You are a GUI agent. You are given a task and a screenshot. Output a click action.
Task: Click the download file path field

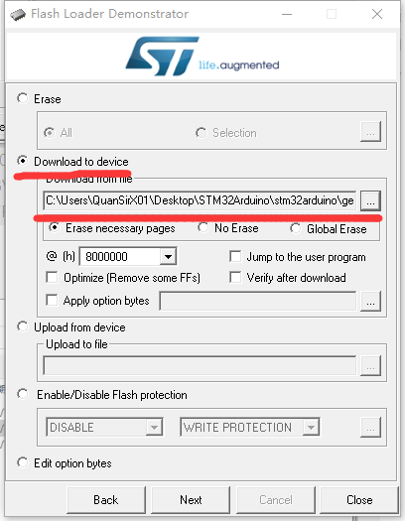(x=200, y=200)
